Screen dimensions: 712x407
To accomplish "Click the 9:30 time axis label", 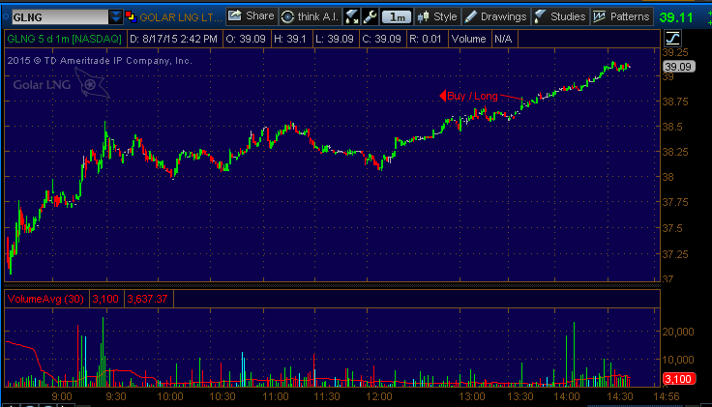I will click(116, 396).
